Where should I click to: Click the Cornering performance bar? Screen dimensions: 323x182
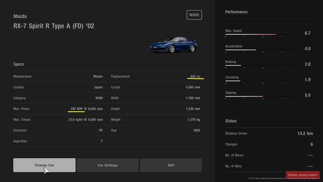pyautogui.click(x=263, y=81)
